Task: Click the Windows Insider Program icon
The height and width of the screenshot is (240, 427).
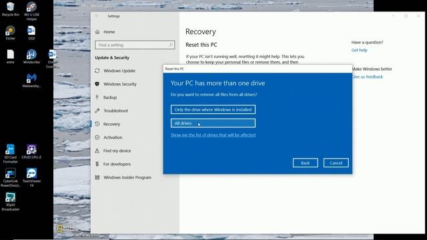Action: (97, 177)
